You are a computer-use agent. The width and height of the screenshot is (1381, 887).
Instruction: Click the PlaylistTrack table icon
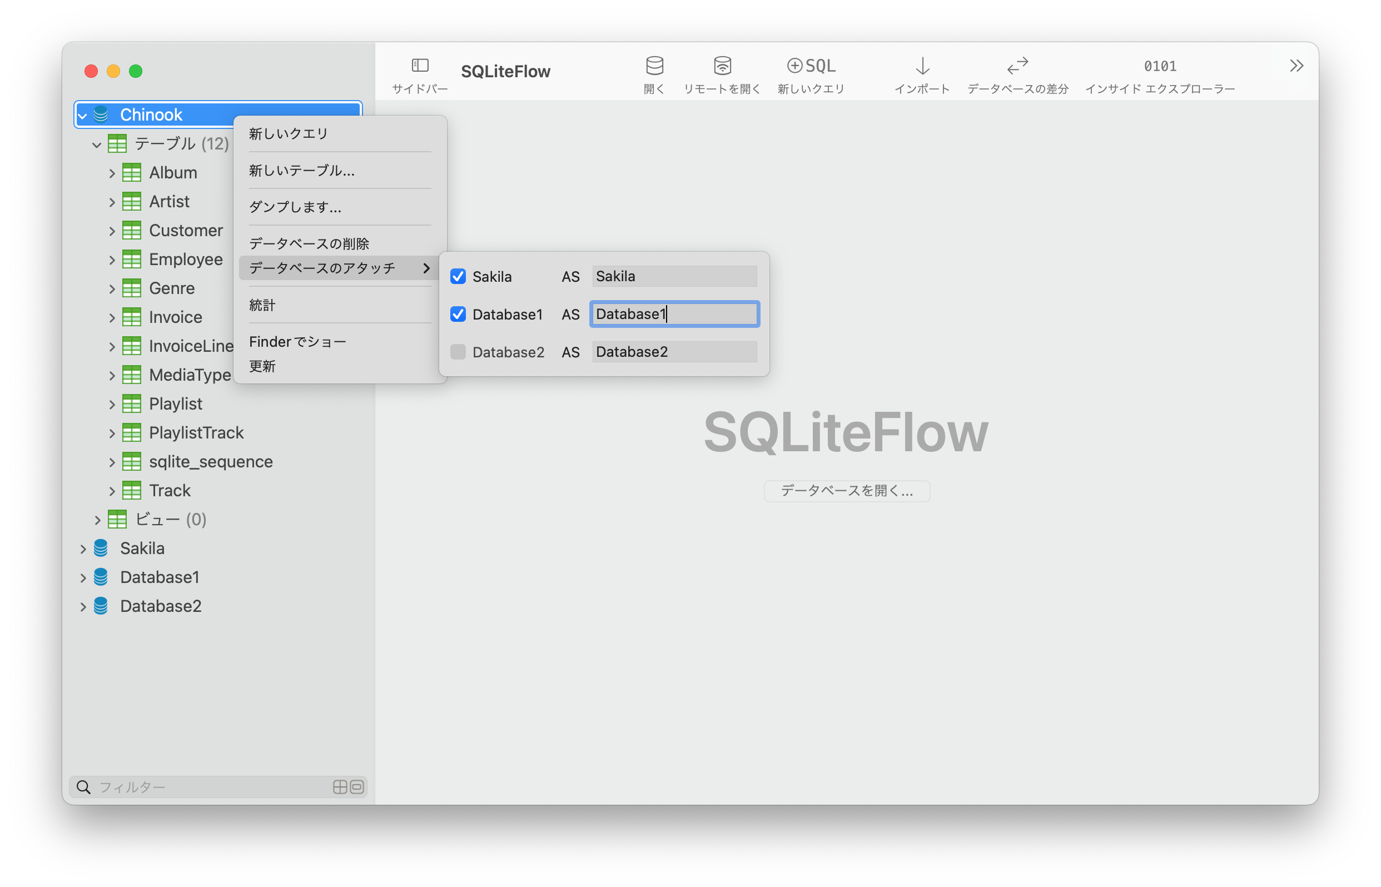tap(131, 432)
